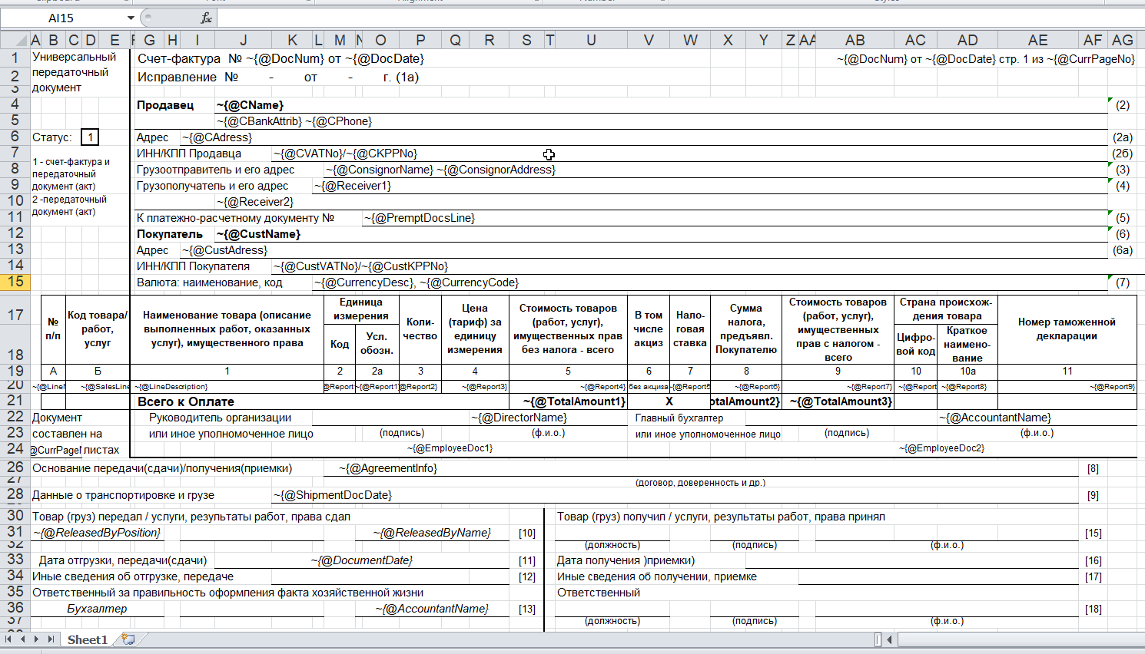Click the Name Box showing AI15
The width and height of the screenshot is (1145, 654).
click(x=61, y=18)
